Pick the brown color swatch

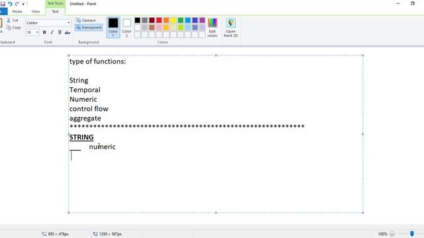coord(152,28)
